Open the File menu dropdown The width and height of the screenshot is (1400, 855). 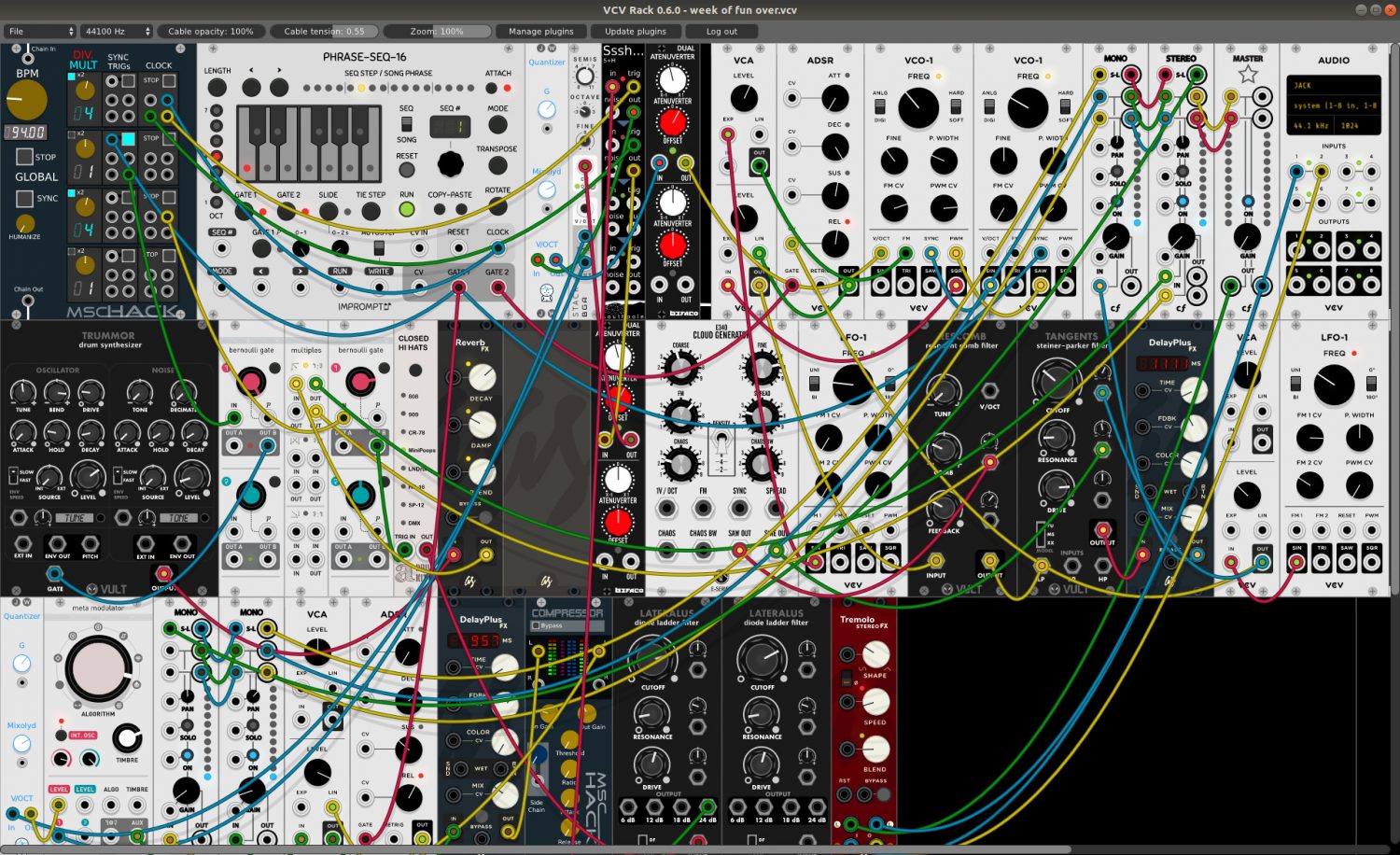[40, 31]
